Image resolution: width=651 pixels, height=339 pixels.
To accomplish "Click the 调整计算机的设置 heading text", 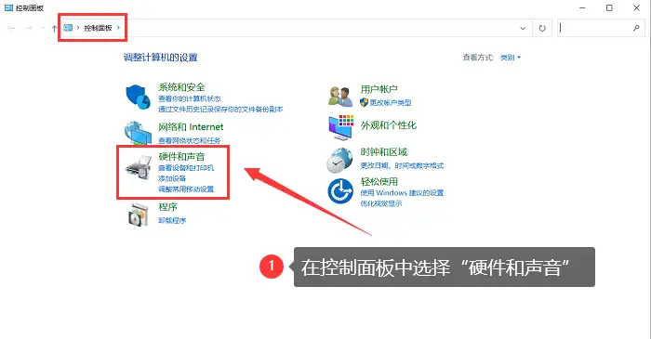I will (x=160, y=58).
